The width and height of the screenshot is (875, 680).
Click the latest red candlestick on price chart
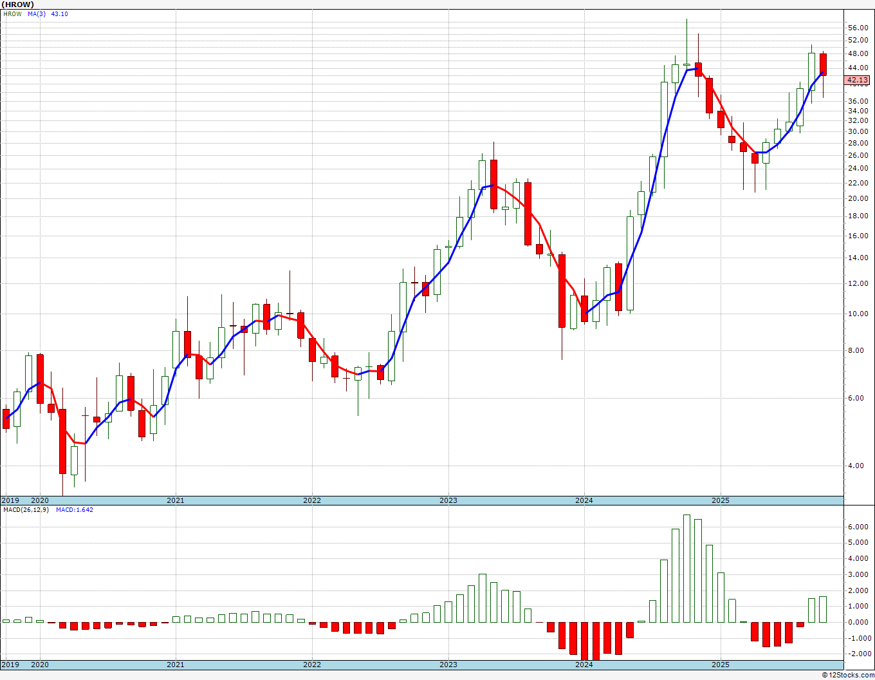(823, 64)
